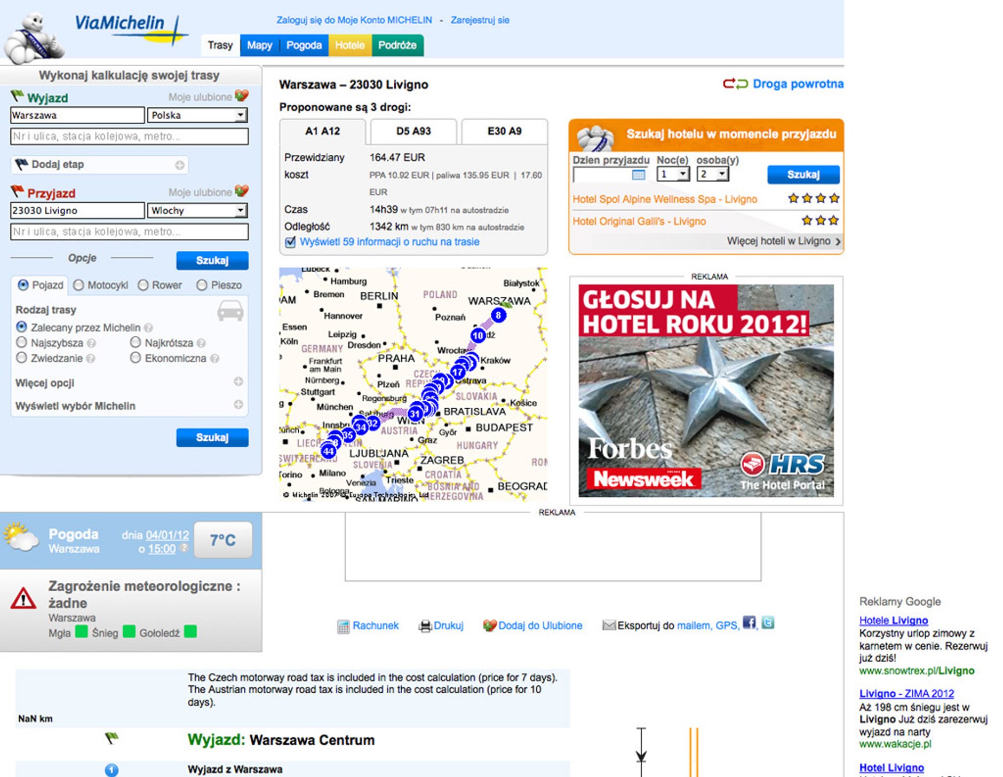Click the Facebook share icon
Viewport: 1003px width, 777px height.
749,623
